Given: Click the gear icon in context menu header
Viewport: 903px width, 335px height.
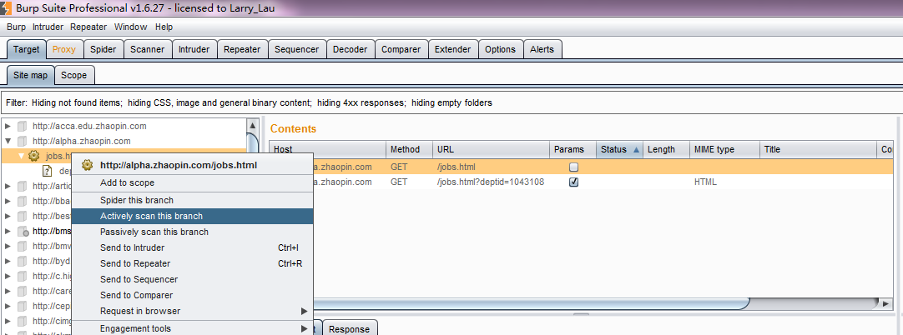Looking at the screenshot, I should pos(88,165).
